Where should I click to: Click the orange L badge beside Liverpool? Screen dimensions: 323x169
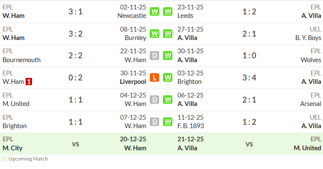tap(154, 77)
